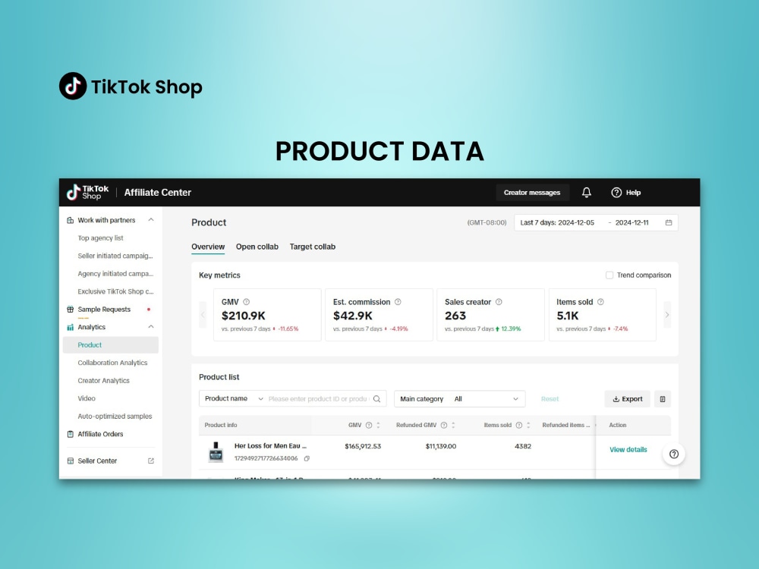This screenshot has height=569, width=759.
Task: Click the Analytics bar chart icon
Action: tap(70, 327)
